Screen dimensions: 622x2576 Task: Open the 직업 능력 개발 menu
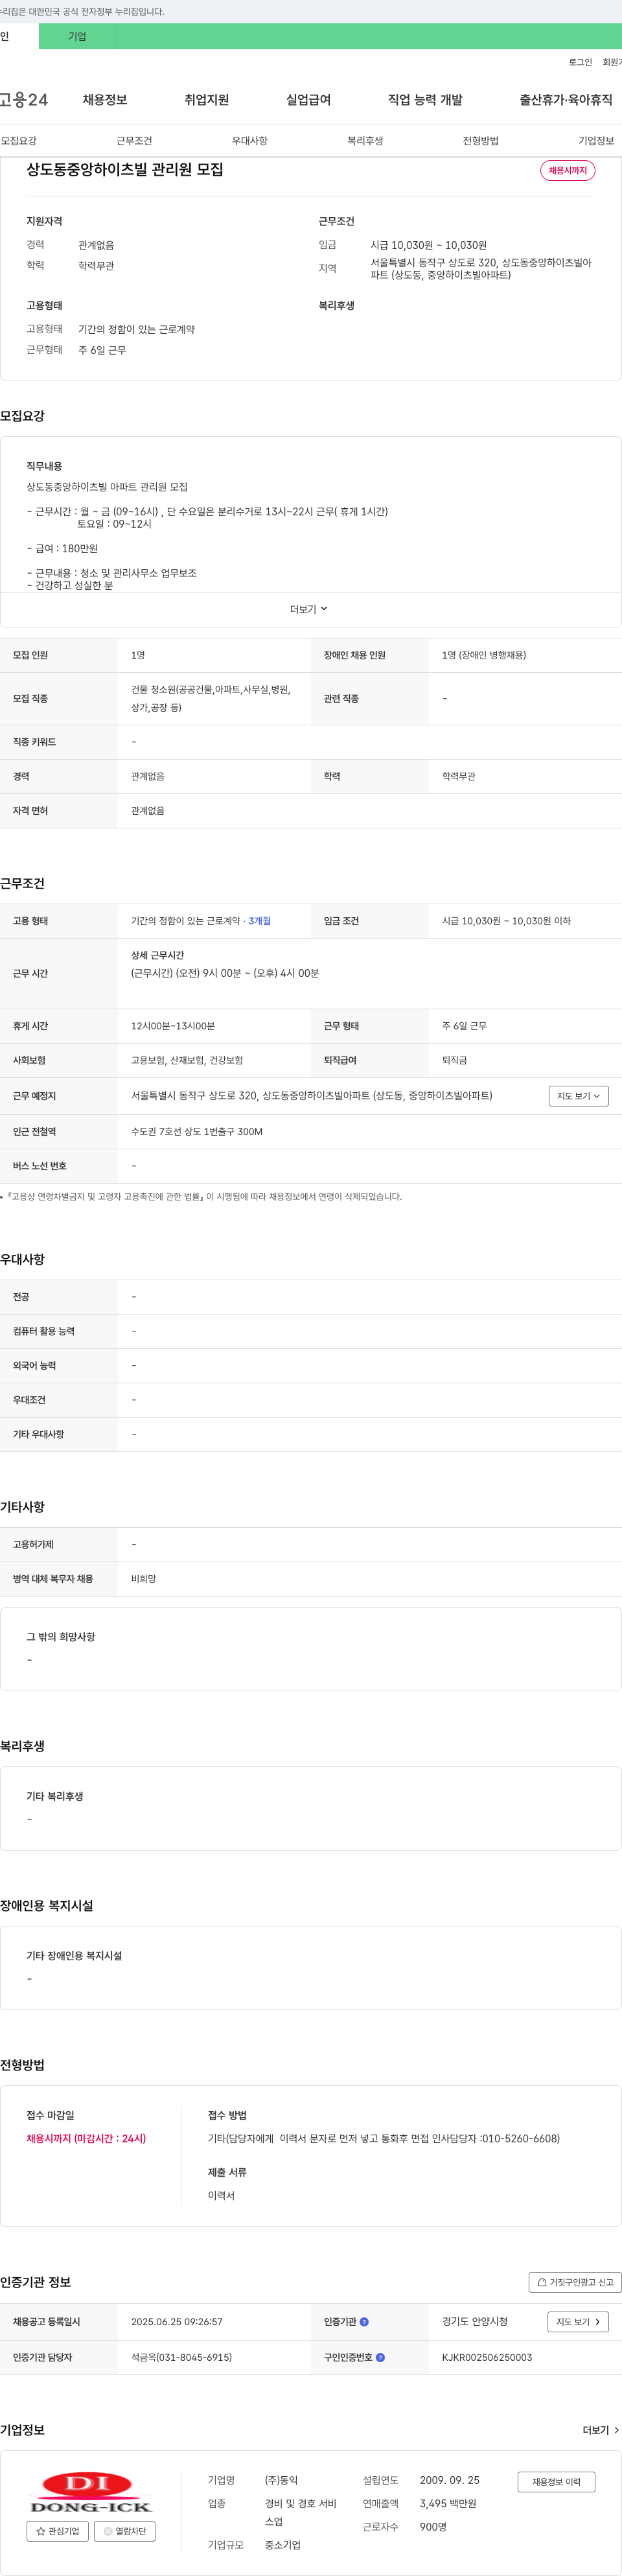click(425, 100)
